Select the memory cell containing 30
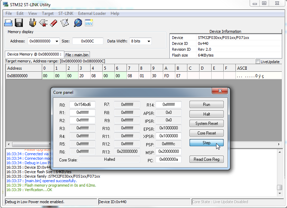The width and height of the screenshot is (287, 208). [x=157, y=76]
